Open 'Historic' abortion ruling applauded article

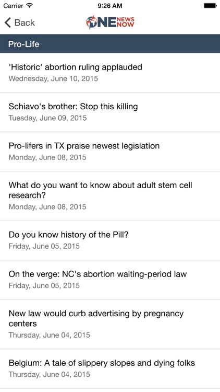[110, 73]
